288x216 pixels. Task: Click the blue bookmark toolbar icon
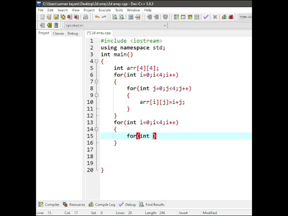pyautogui.click(x=56, y=25)
